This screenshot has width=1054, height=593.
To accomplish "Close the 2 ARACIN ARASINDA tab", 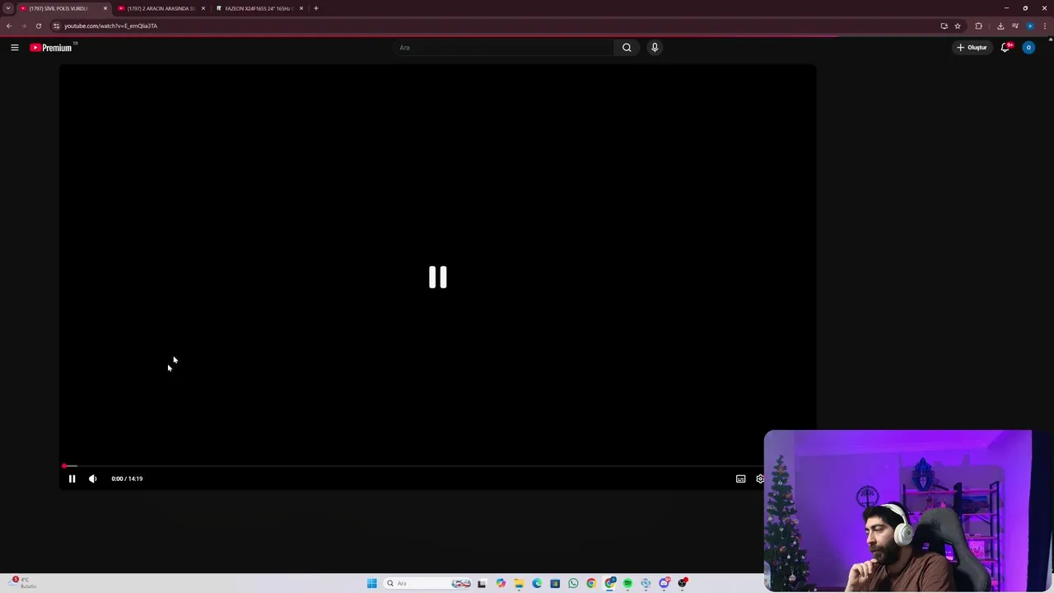I will click(203, 8).
